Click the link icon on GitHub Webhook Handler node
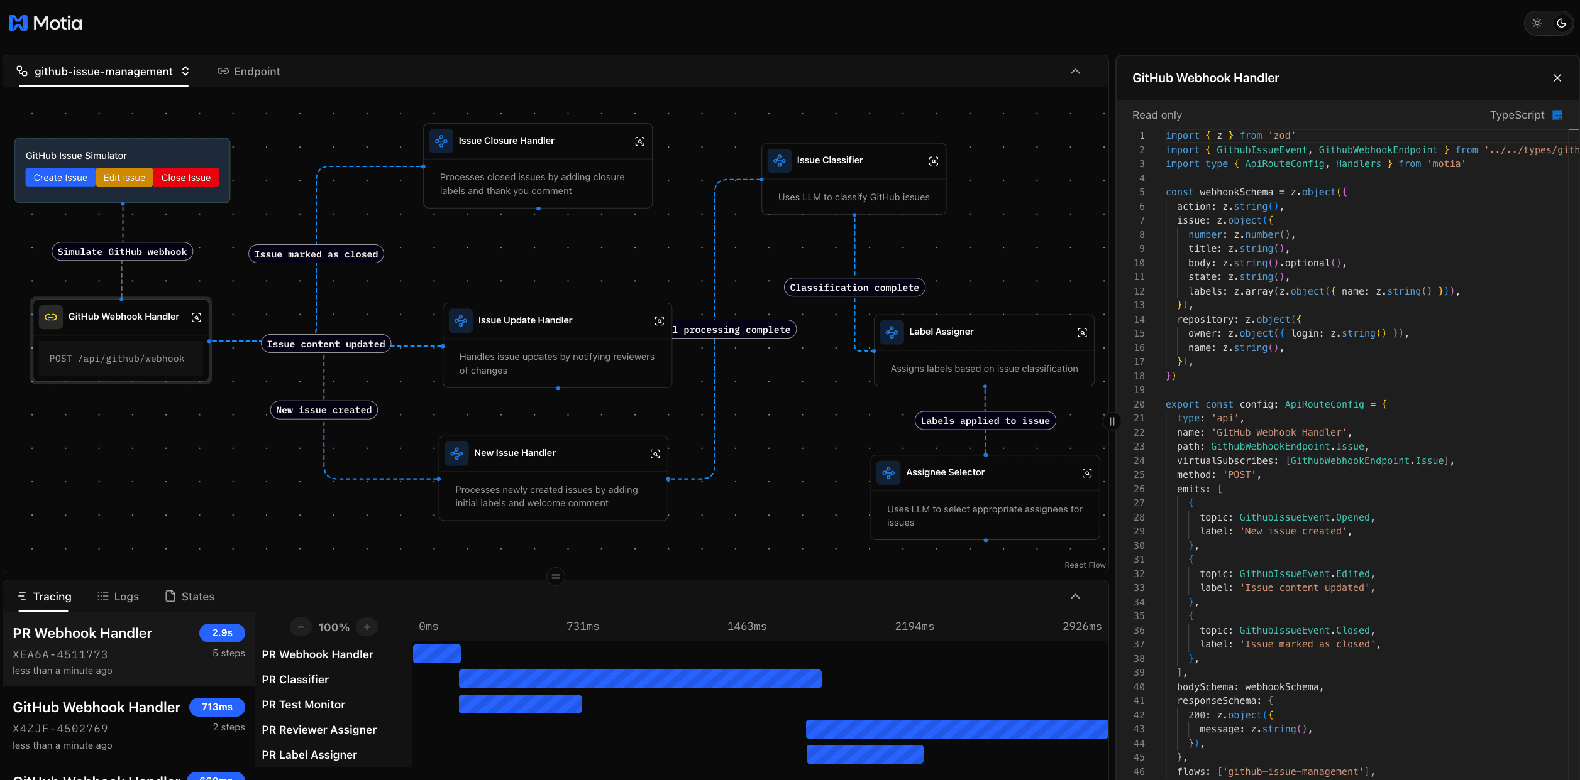The image size is (1580, 780). (51, 317)
